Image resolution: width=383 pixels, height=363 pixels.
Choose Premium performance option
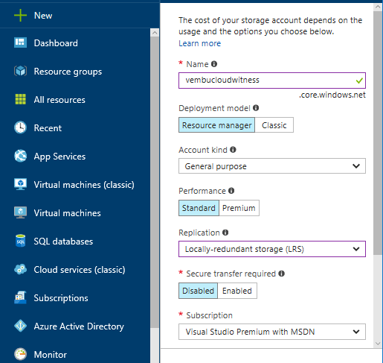click(239, 208)
